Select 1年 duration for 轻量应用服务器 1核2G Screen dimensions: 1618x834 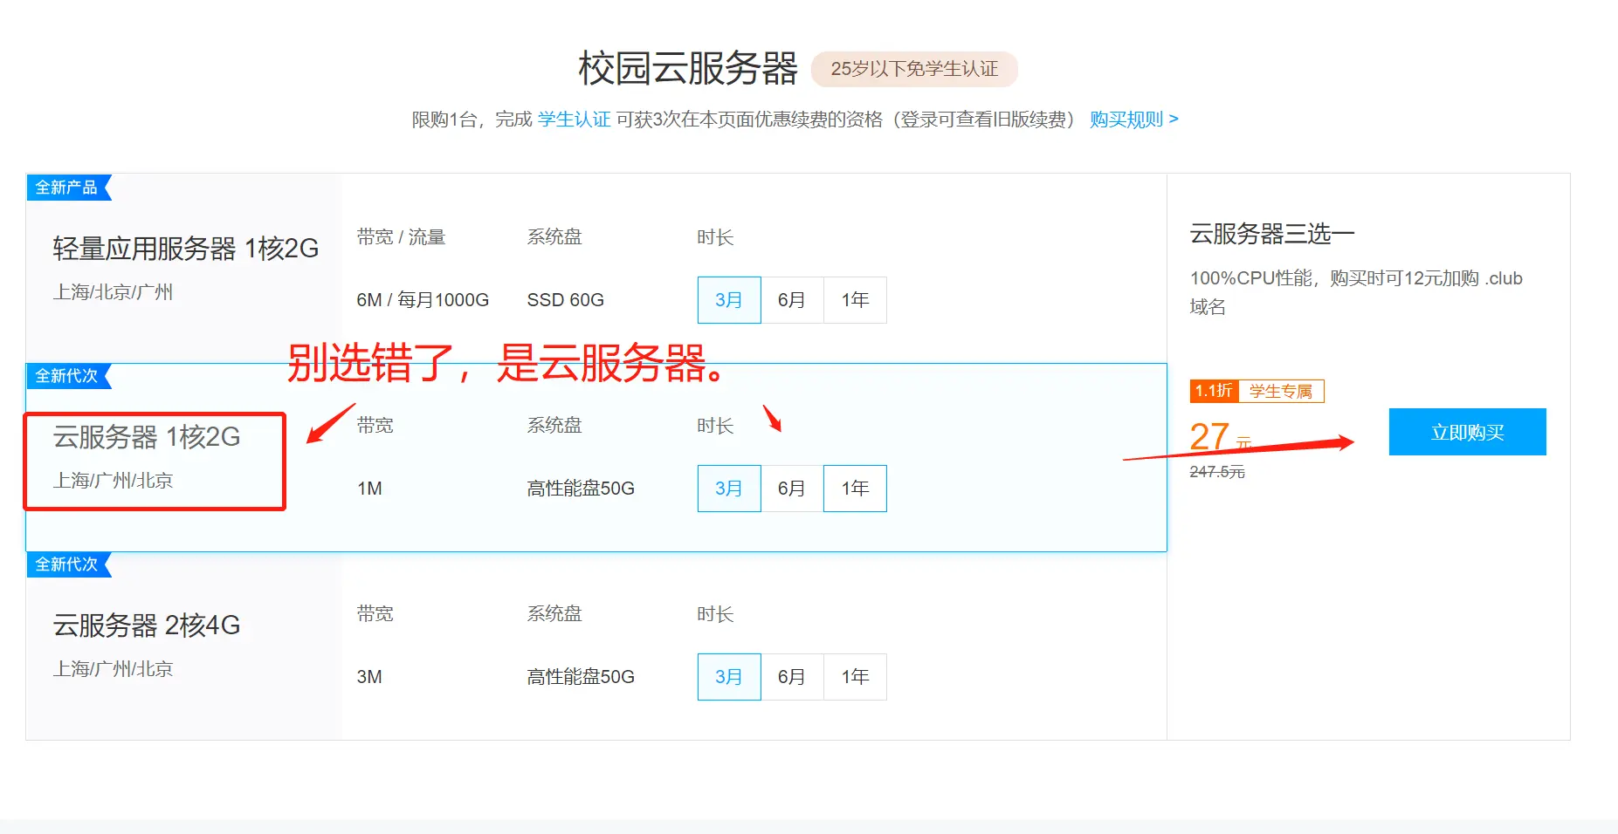click(x=855, y=300)
